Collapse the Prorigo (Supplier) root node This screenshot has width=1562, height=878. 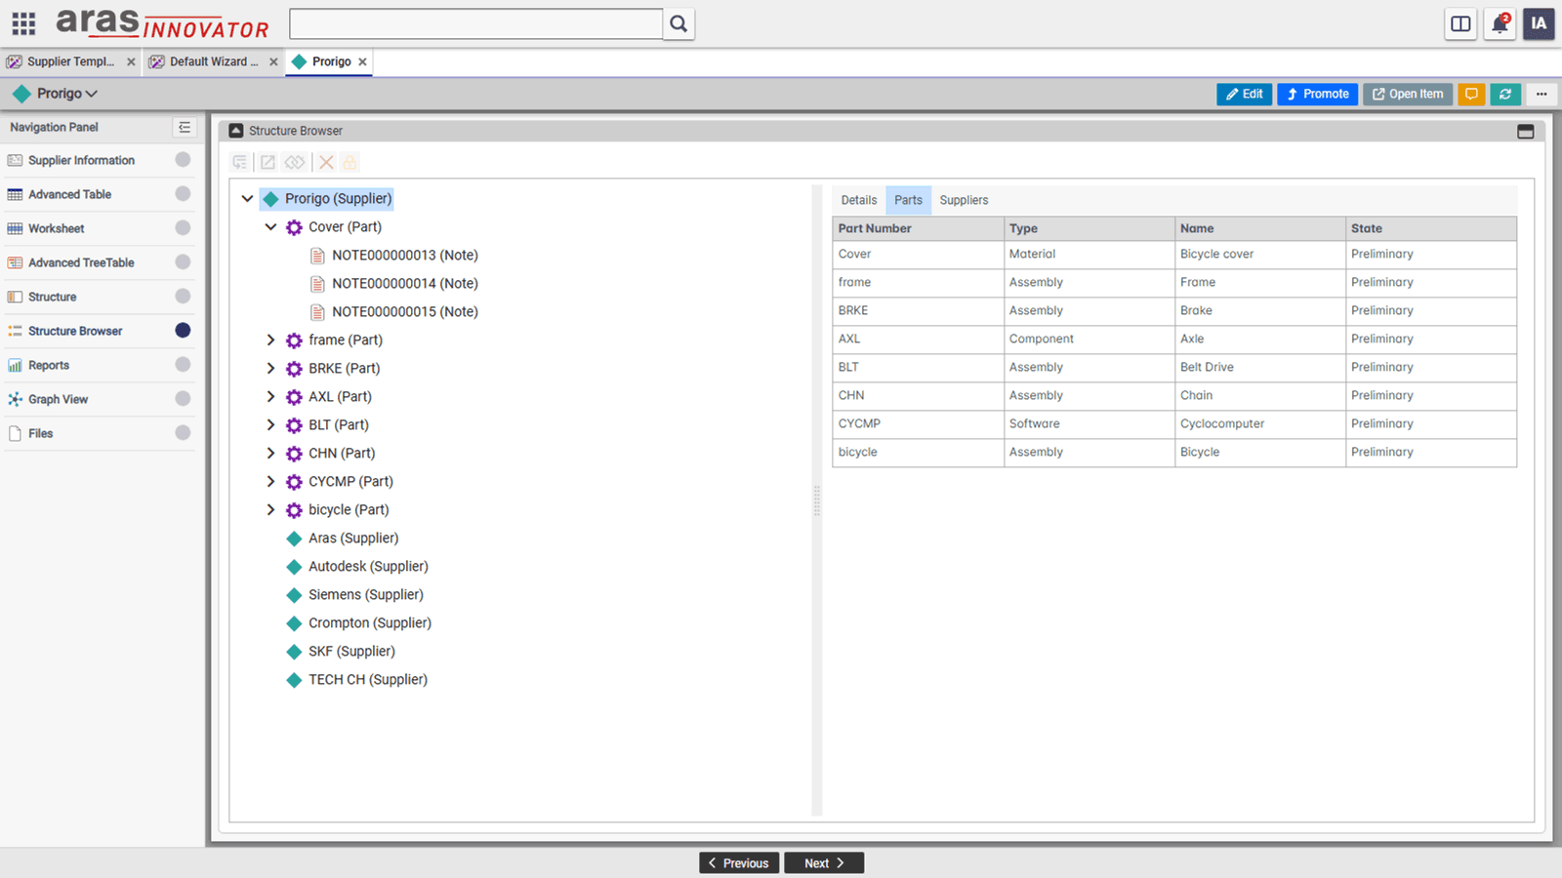click(x=247, y=199)
